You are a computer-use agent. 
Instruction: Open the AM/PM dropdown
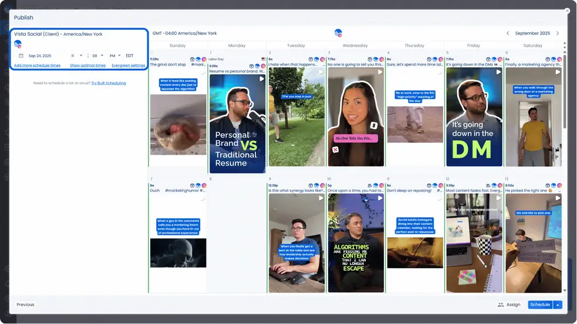tap(115, 56)
